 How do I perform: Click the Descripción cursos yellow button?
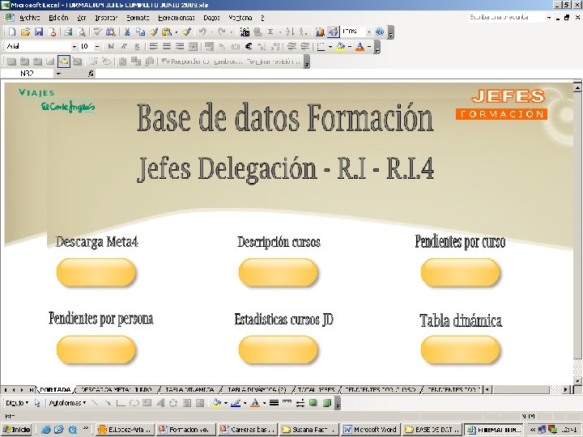(279, 273)
